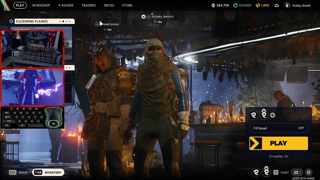
Task: Click the crown leader icon by Sn3aky_Bandit nameplate
Action: (x=143, y=16)
